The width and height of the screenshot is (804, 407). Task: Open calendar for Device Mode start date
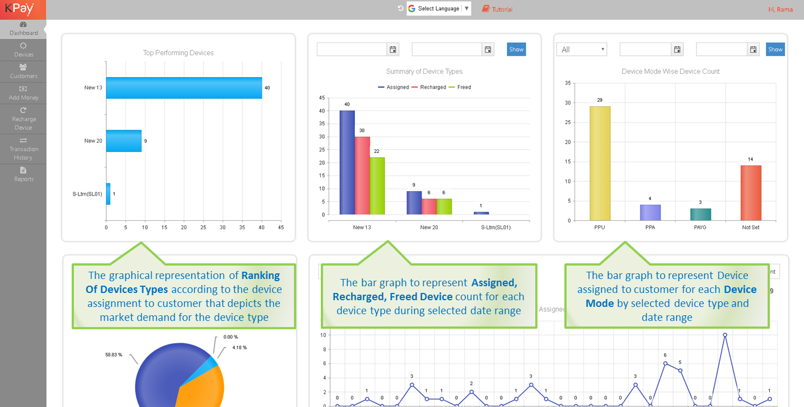(x=677, y=49)
